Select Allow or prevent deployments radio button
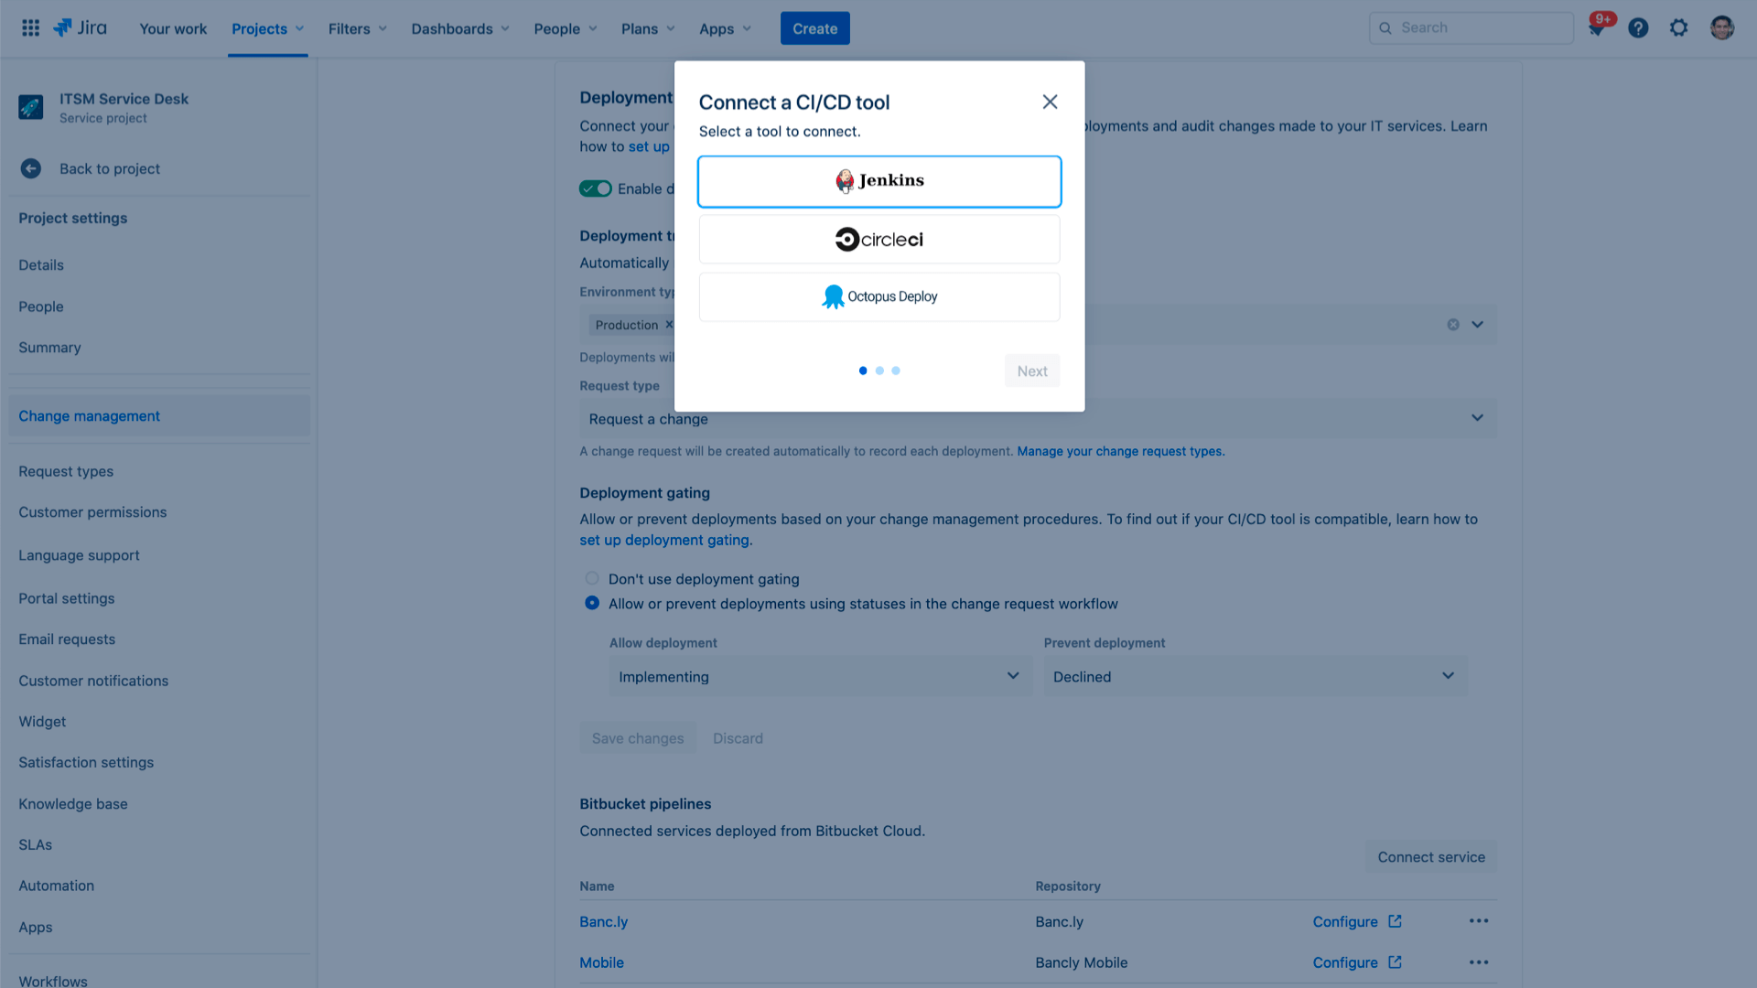 (591, 603)
